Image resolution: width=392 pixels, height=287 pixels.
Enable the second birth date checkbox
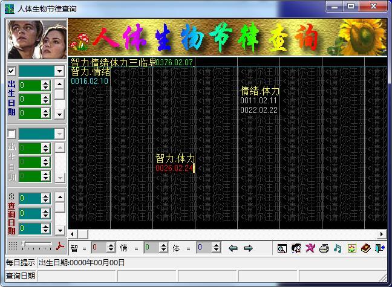coord(11,134)
